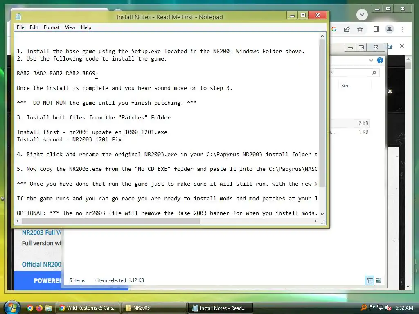The height and width of the screenshot is (314, 419).
Task: Open Chrome profile avatar button
Action: (x=390, y=29)
